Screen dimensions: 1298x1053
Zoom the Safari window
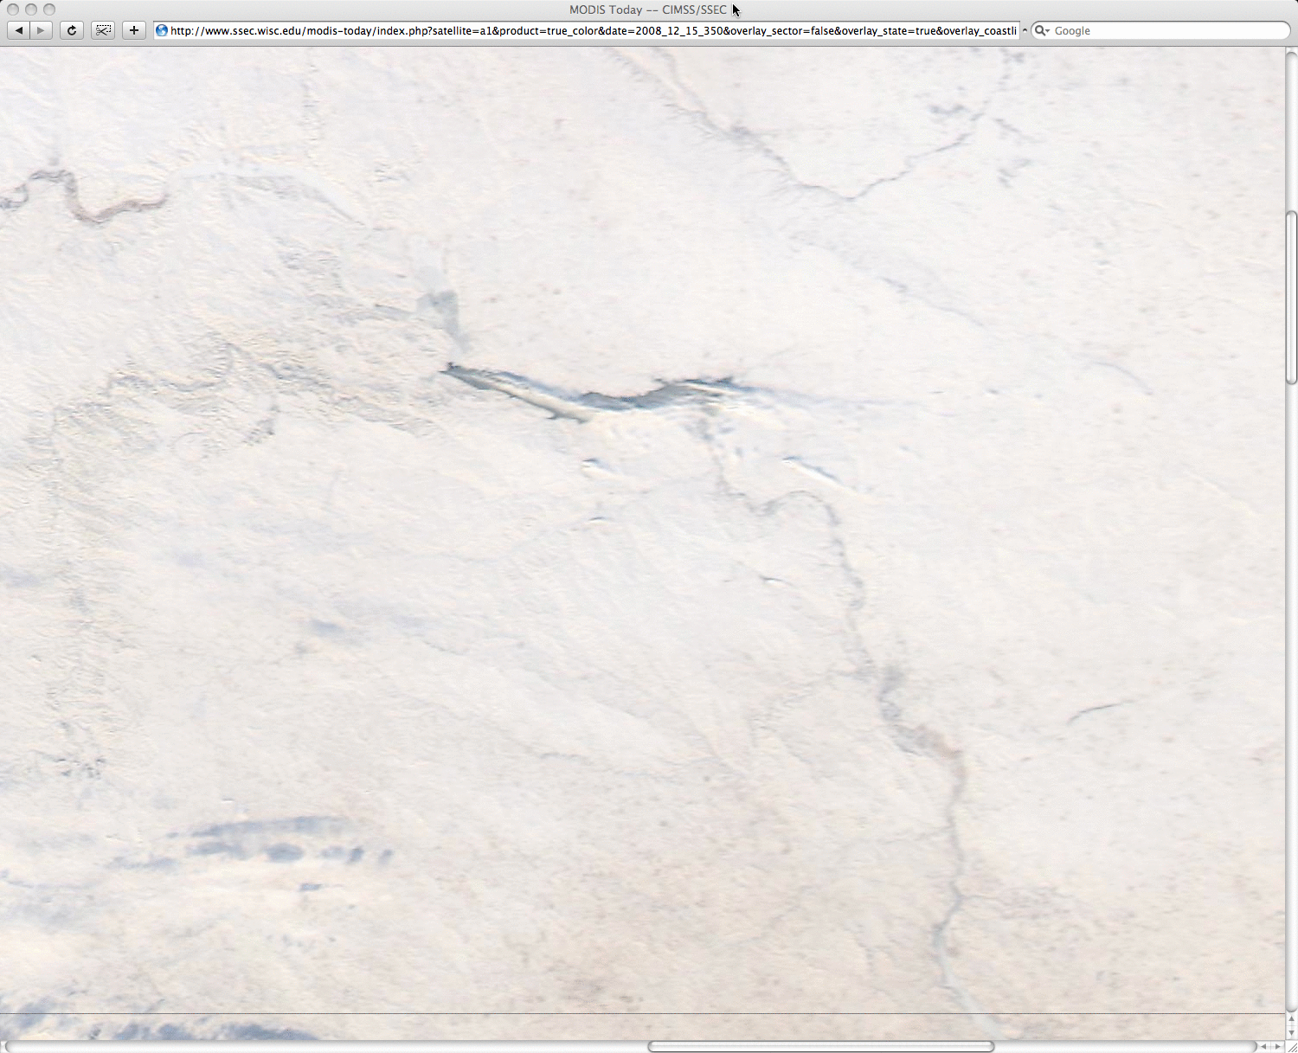tap(49, 10)
